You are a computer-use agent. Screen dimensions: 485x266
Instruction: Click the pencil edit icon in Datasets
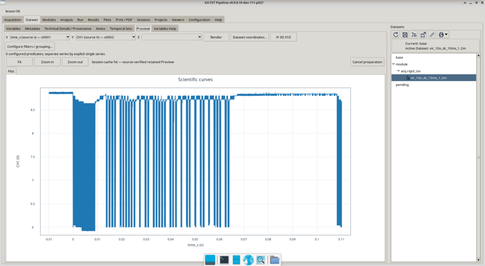(x=432, y=35)
